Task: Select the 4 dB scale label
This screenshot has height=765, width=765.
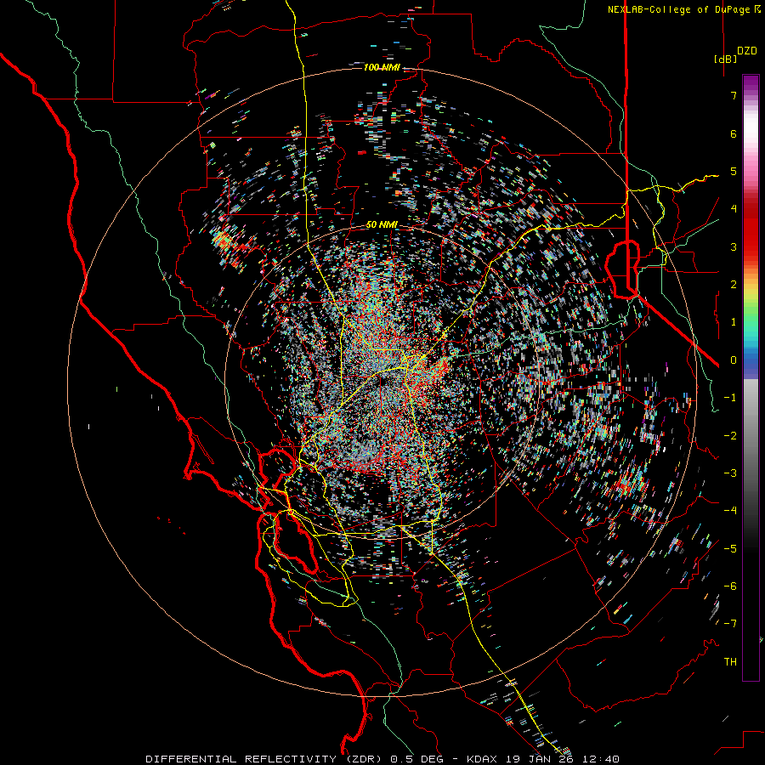Action: pos(734,209)
